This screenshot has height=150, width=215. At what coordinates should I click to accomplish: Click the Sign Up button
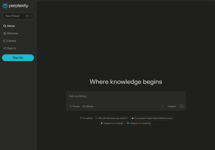coord(18,58)
